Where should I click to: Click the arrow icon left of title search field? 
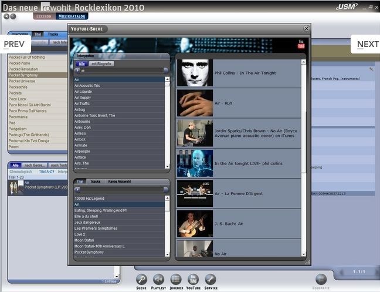[77, 189]
